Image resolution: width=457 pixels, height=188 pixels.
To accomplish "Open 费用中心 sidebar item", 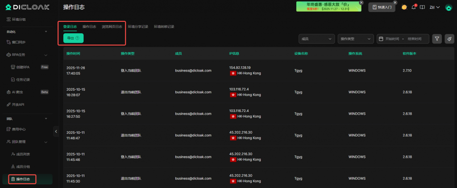I will (x=16, y=129).
